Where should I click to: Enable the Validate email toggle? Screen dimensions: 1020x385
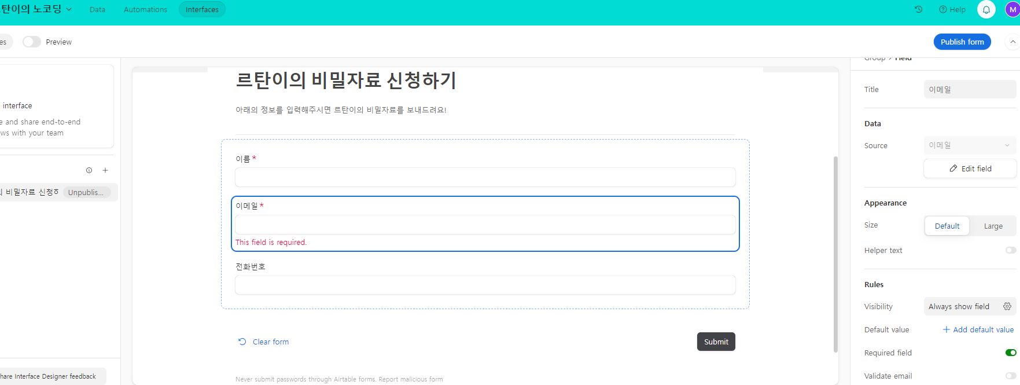click(1011, 376)
